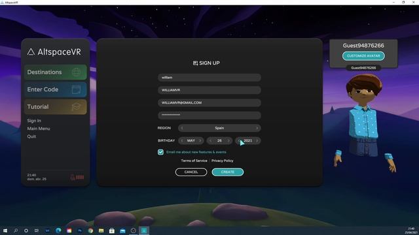This screenshot has height=235, width=419.
Task: Go to Main Menu
Action: (x=39, y=129)
